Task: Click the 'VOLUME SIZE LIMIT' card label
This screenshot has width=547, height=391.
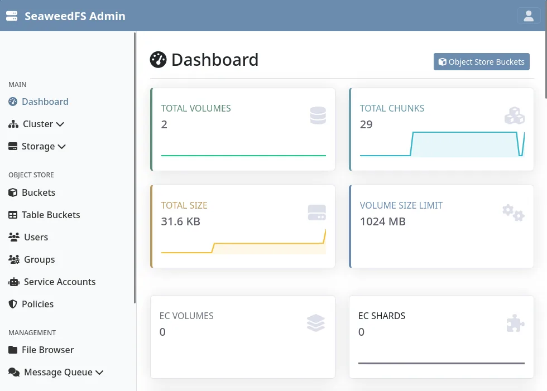Action: coord(401,206)
